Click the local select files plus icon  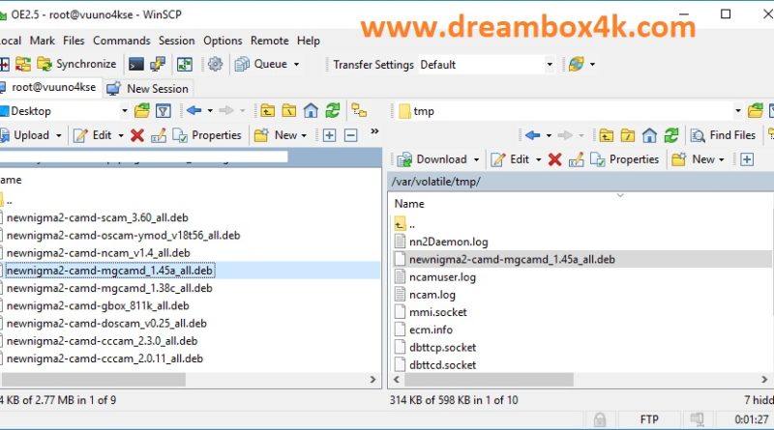(329, 135)
